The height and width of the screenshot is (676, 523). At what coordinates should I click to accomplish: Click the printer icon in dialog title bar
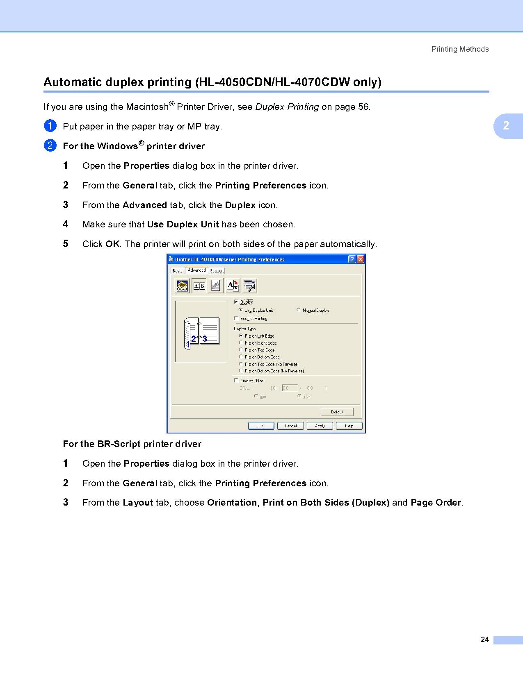171,259
